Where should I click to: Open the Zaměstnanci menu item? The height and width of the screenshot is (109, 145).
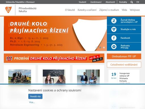pos(96,2)
